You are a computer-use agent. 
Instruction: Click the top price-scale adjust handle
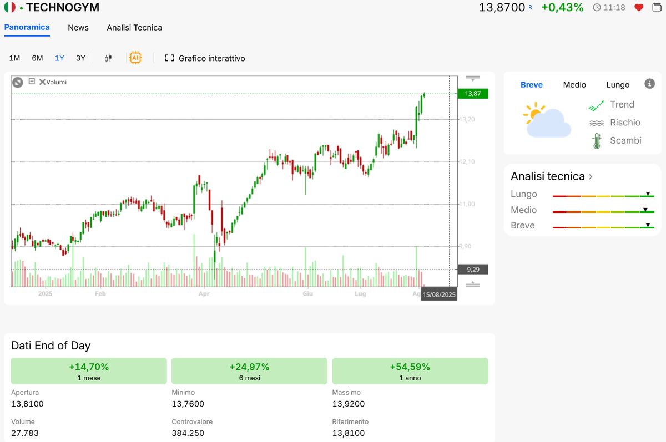473,79
